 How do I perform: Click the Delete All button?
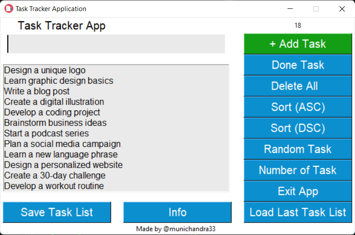(x=298, y=86)
